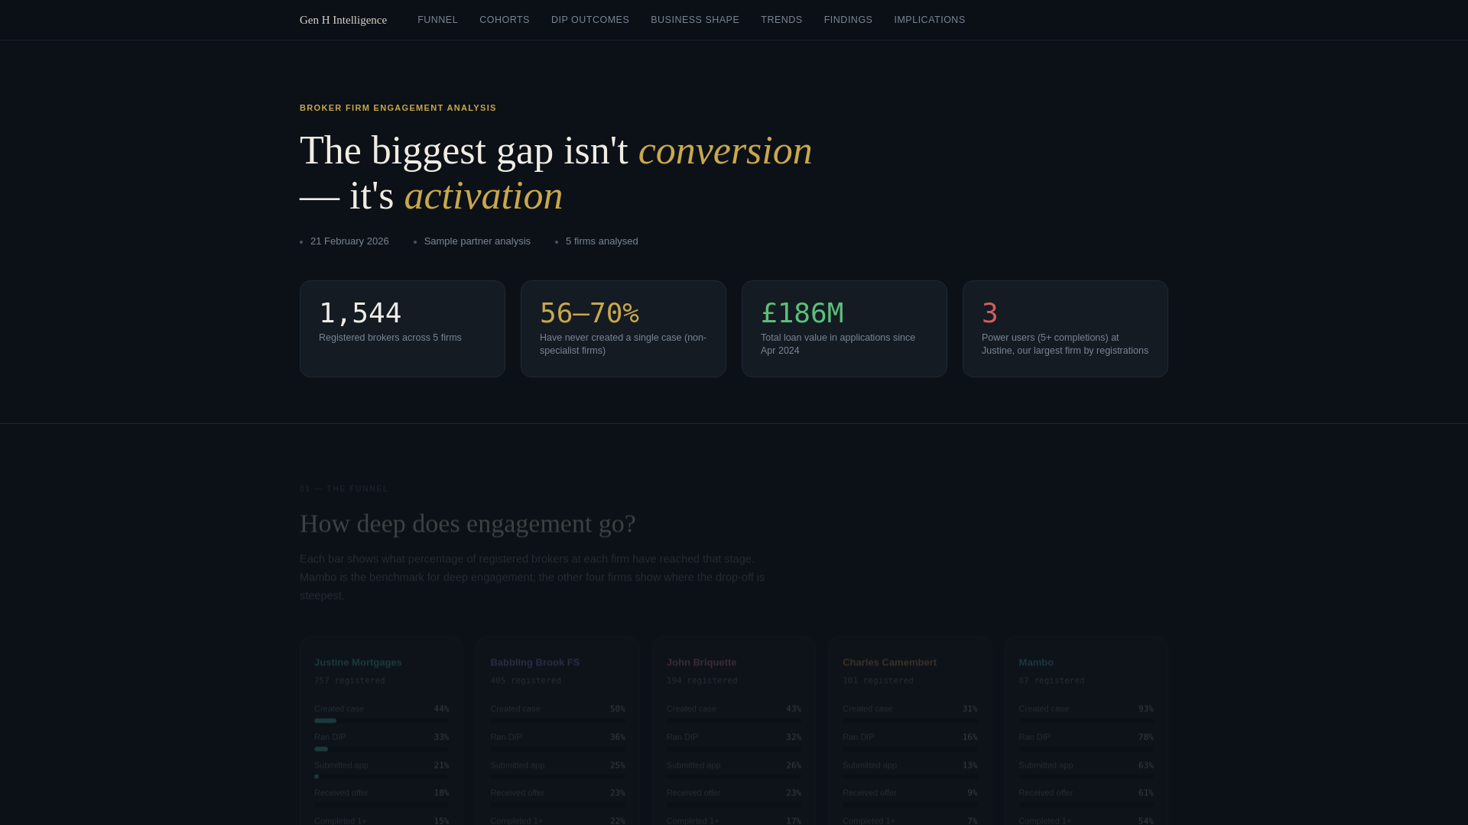The image size is (1468, 825).
Task: Click Mambo Received offer 61% value
Action: click(x=1145, y=793)
